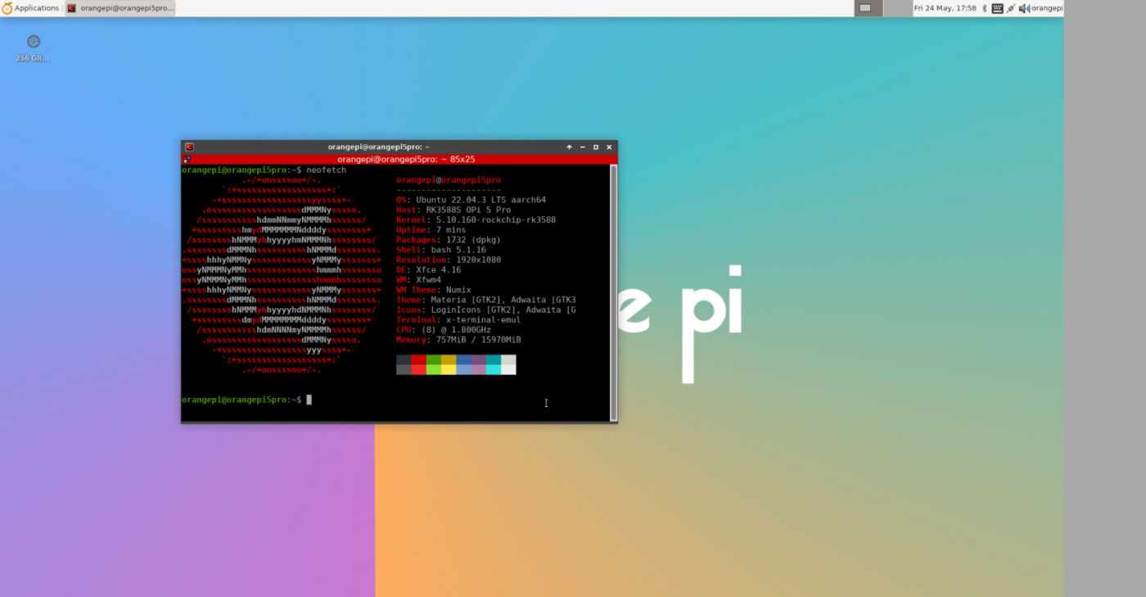1146x597 pixels.
Task: Shade the terminal window with up-arrow button
Action: coord(569,147)
